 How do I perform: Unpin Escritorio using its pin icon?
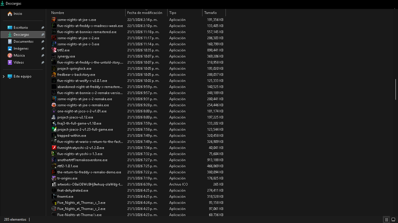pyautogui.click(x=42, y=28)
